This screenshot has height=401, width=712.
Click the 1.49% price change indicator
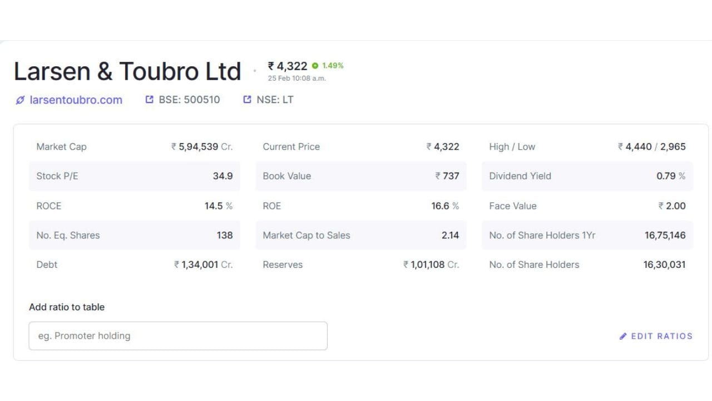(333, 66)
